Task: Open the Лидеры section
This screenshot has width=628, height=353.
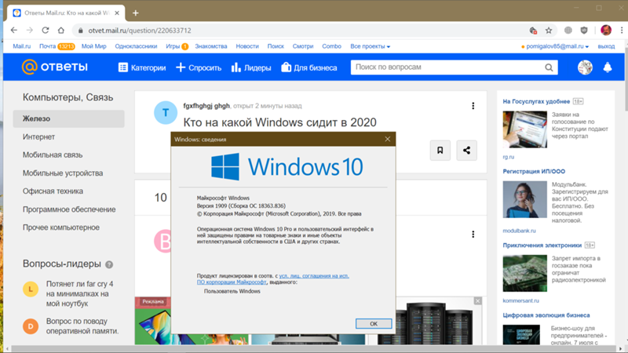Action: [x=251, y=67]
